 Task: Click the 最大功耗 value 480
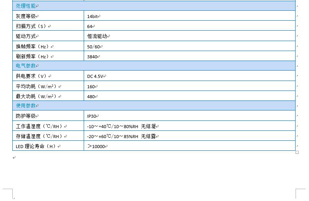coord(91,96)
